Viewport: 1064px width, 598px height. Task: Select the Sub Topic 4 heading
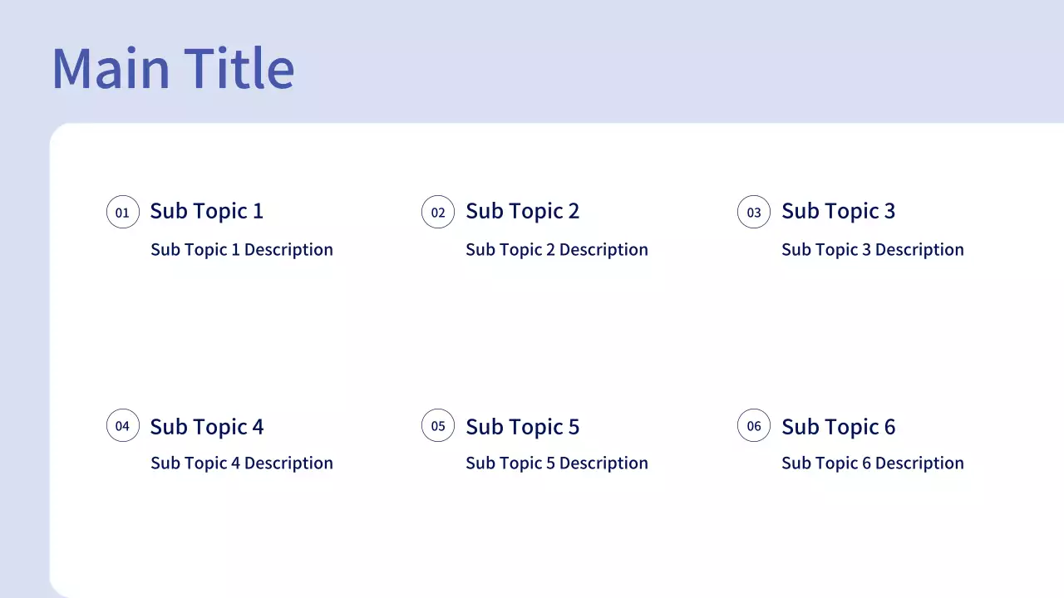206,427
